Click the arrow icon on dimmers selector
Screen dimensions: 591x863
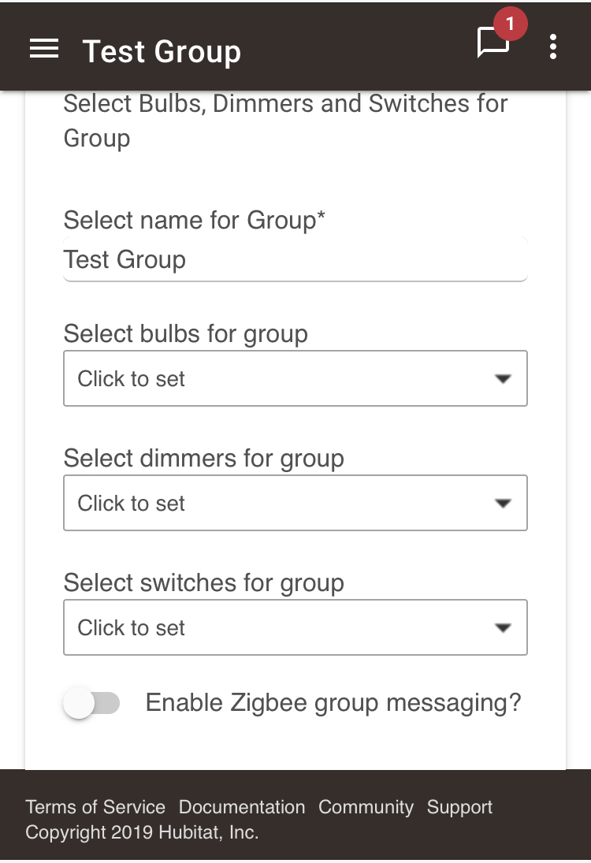coord(503,503)
